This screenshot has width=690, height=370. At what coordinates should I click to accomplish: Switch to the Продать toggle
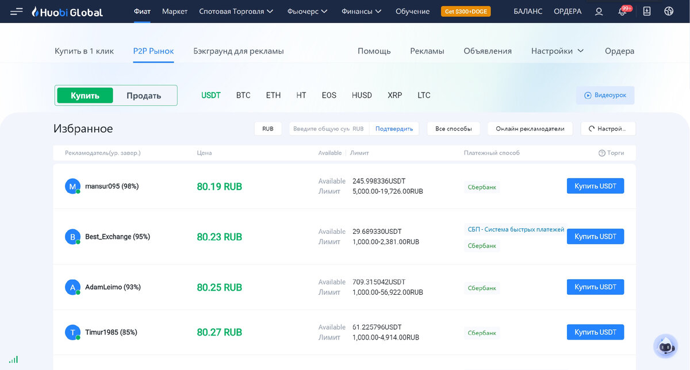tap(144, 95)
